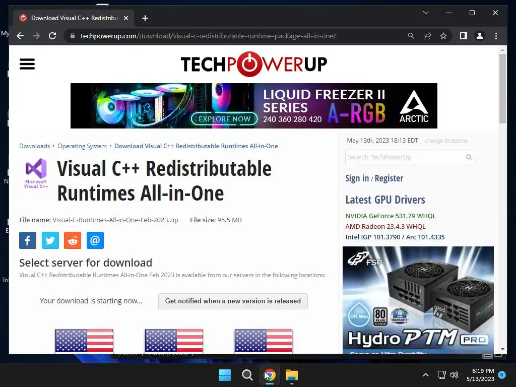Click Register link
Screen dimensions: 516x387
point(389,178)
